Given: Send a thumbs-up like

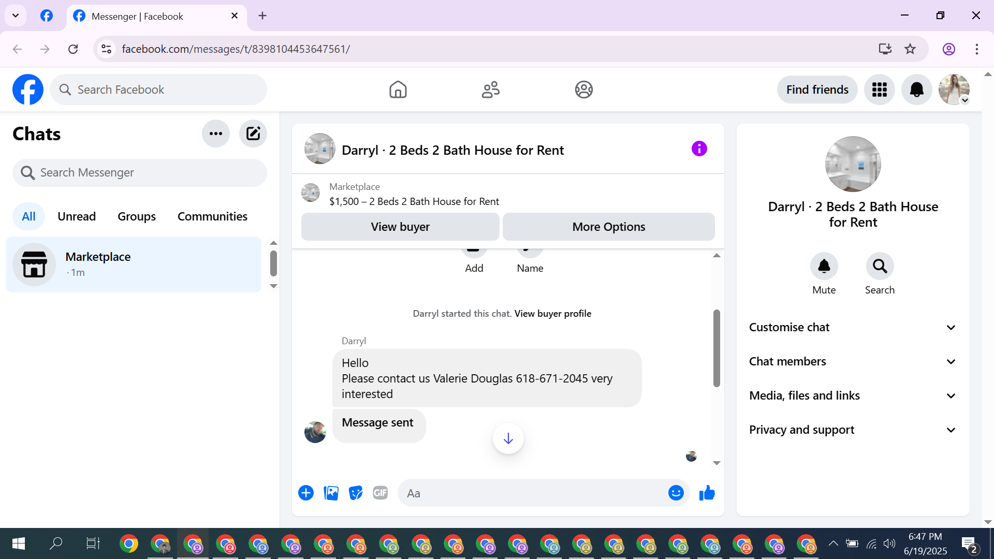Looking at the screenshot, I should 707,493.
